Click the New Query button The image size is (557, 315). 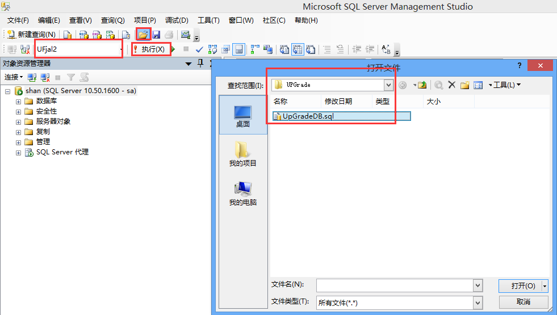pos(31,35)
